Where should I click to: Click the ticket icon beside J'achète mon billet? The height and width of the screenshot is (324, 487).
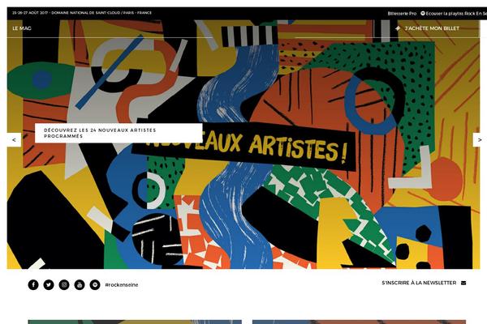398,28
